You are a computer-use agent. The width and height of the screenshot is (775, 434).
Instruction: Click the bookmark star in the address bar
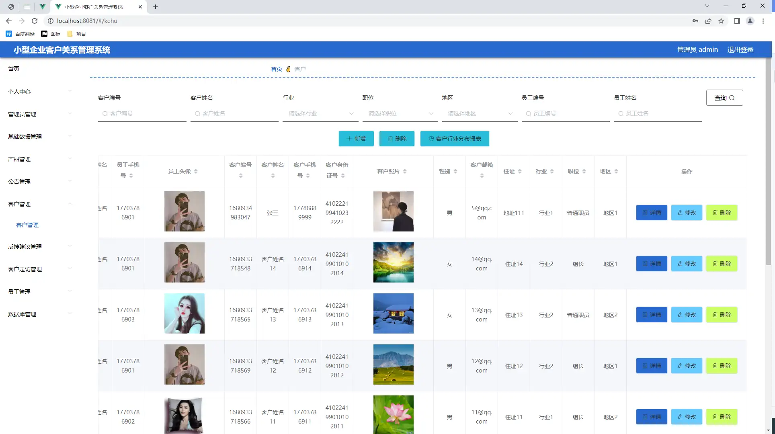click(721, 21)
